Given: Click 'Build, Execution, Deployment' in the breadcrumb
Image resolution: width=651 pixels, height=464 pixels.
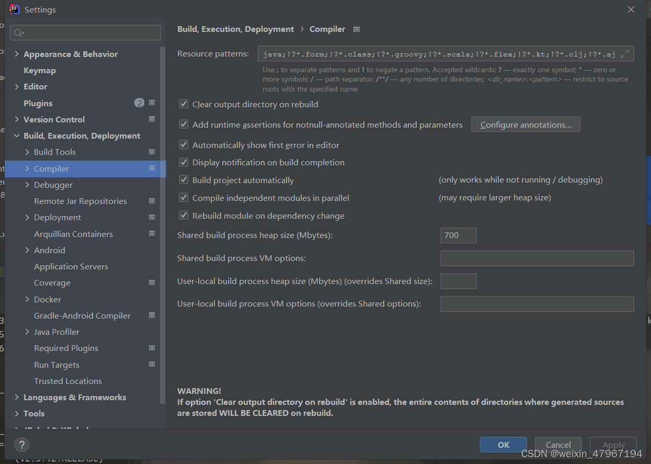Looking at the screenshot, I should [x=235, y=29].
